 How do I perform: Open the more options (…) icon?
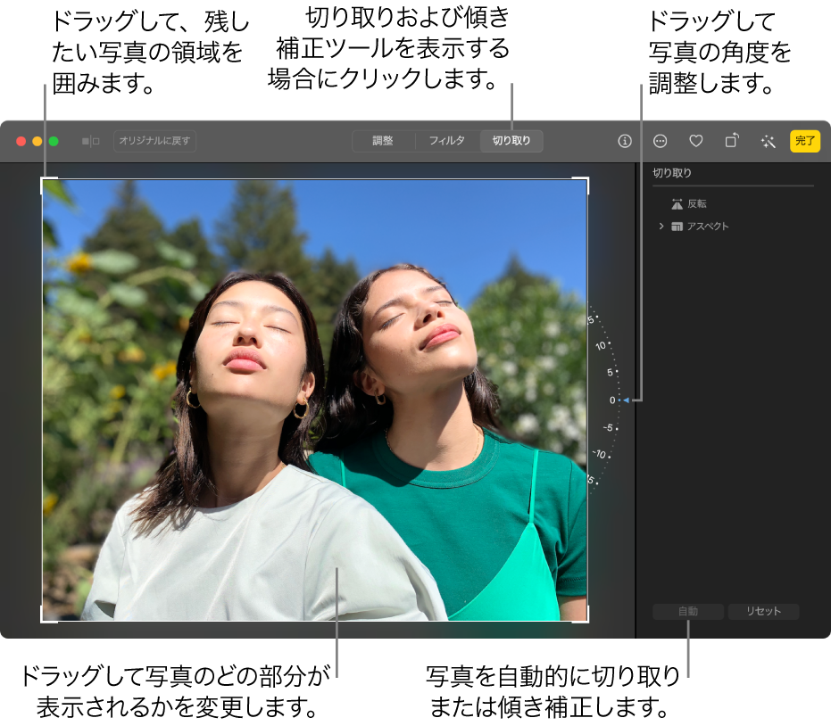tap(659, 141)
